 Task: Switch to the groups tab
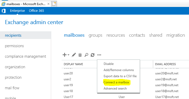[x=95, y=35]
